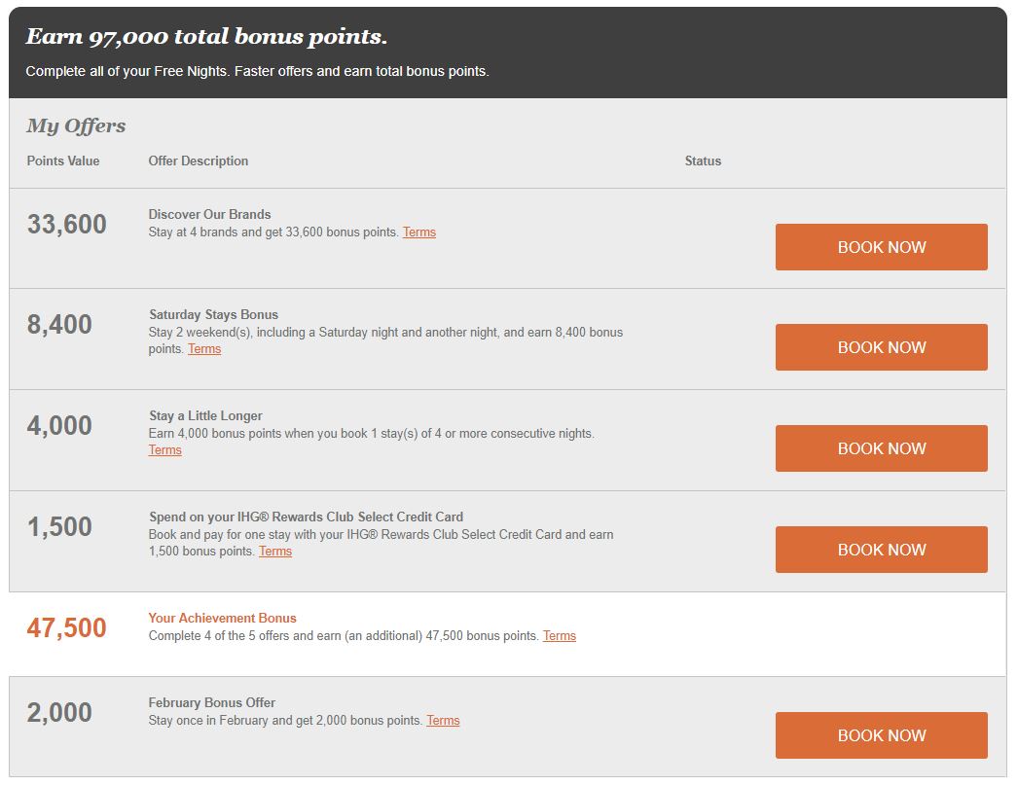The width and height of the screenshot is (1018, 785).
Task: View Terms link under Saturday Stays Bonus
Action: pos(204,349)
